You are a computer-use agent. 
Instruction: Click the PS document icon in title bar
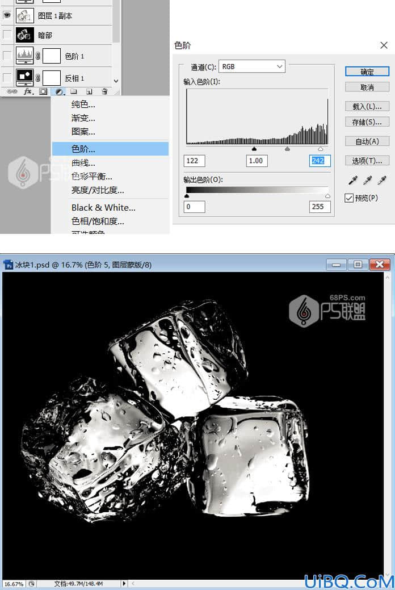pyautogui.click(x=8, y=265)
